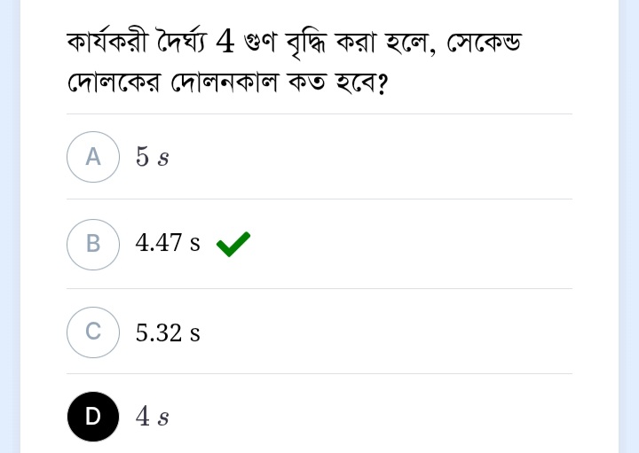Click the question mark ending the question
The width and height of the screenshot is (639, 453).
(x=383, y=87)
